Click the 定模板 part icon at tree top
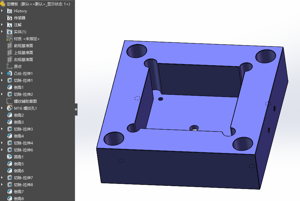 (3, 4)
